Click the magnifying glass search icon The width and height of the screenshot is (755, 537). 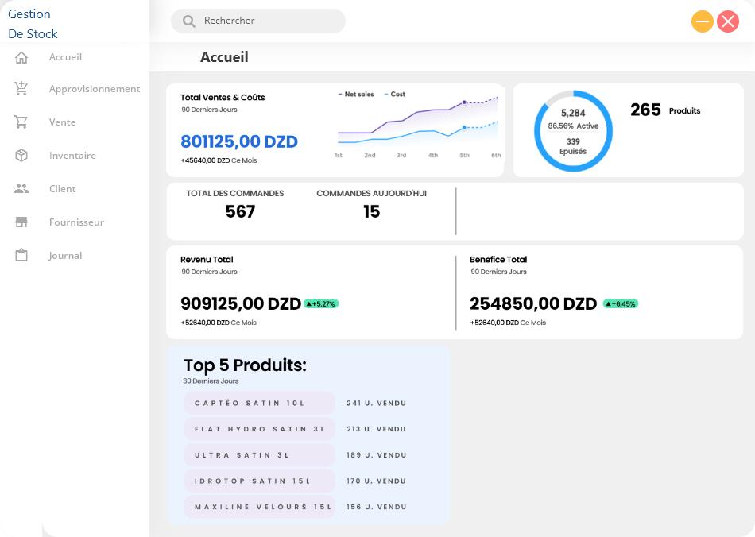[x=189, y=21]
